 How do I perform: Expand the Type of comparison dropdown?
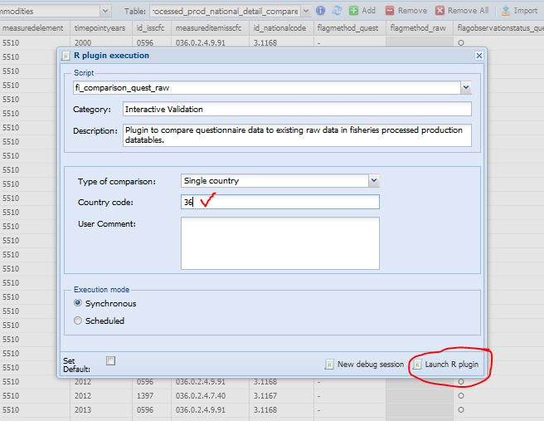click(373, 180)
